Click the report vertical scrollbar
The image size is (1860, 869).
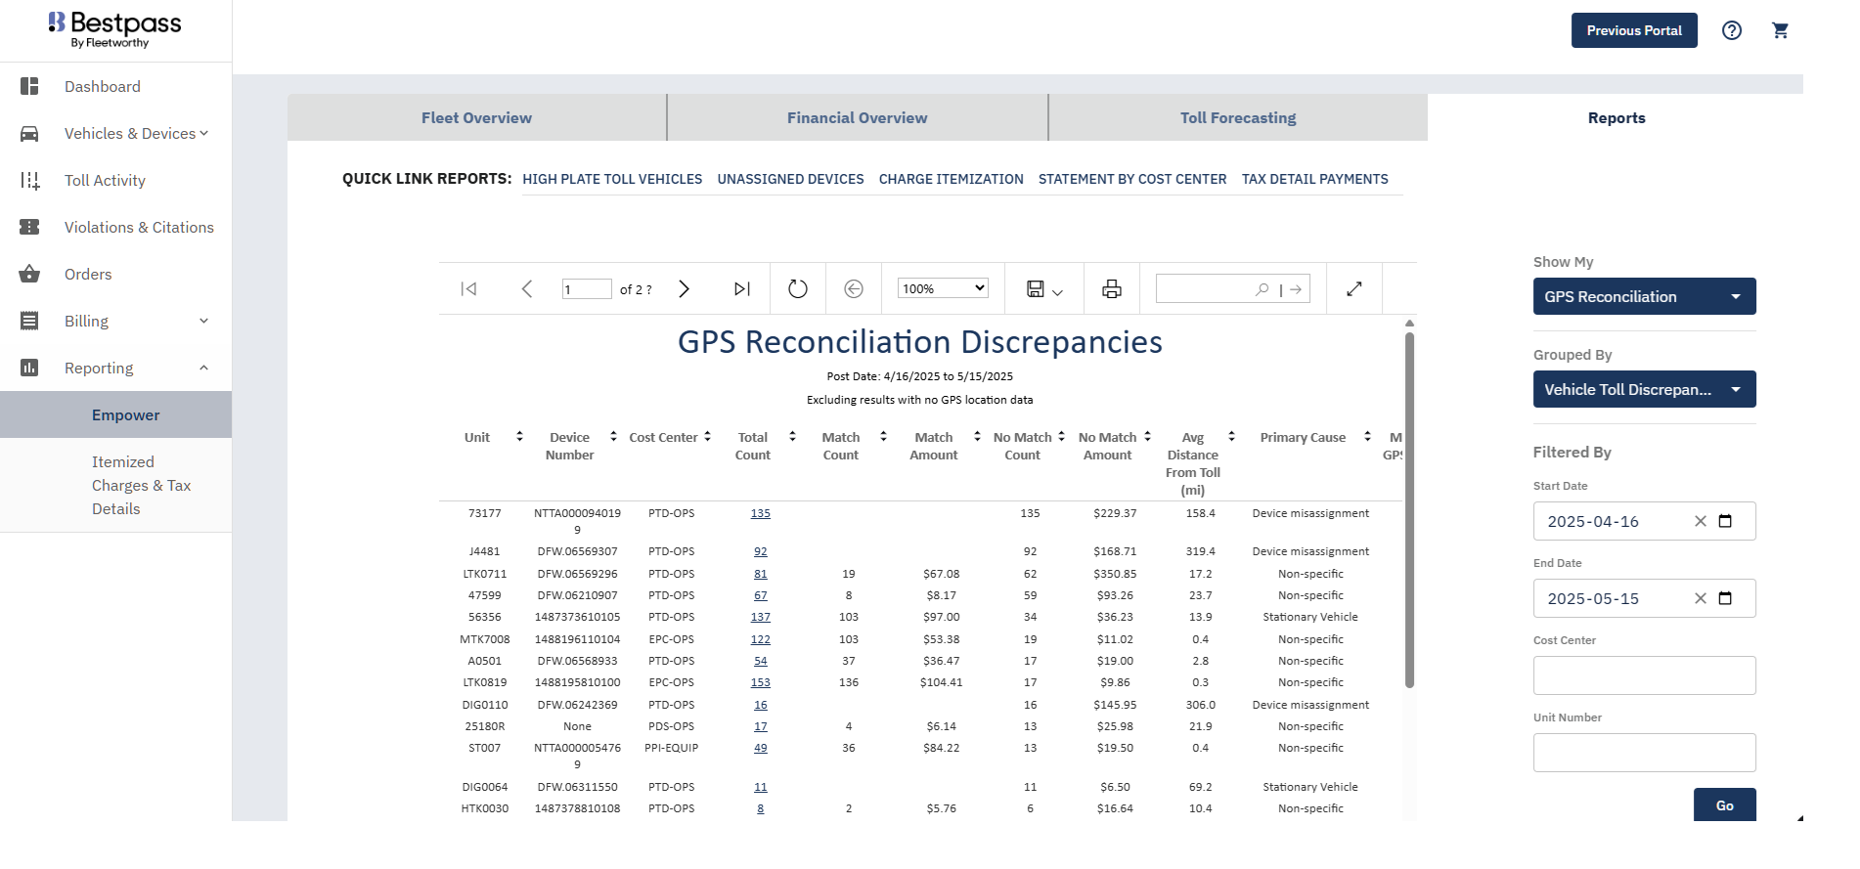pyautogui.click(x=1409, y=508)
